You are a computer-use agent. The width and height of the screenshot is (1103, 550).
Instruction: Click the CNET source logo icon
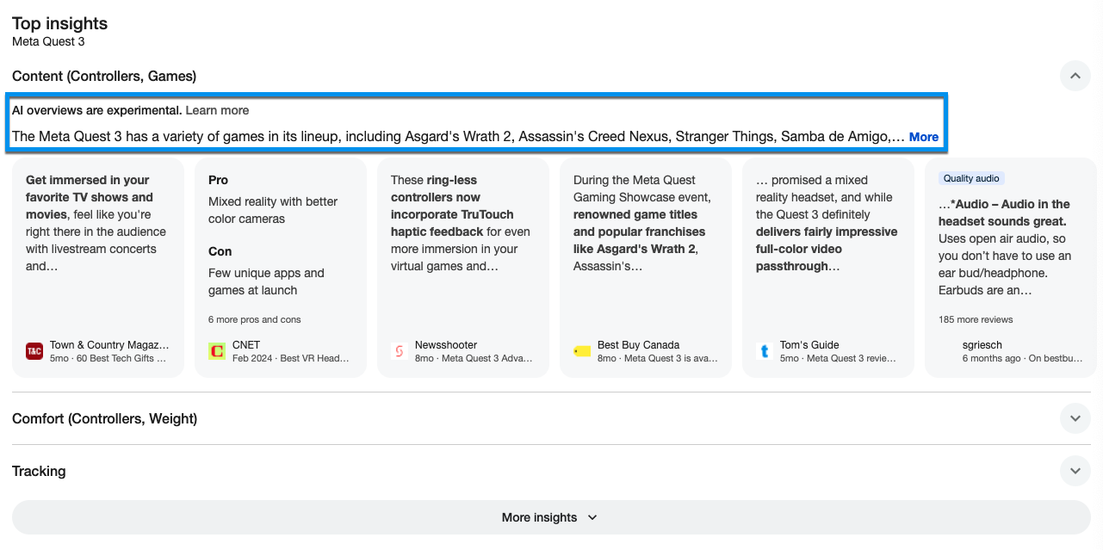click(x=217, y=351)
